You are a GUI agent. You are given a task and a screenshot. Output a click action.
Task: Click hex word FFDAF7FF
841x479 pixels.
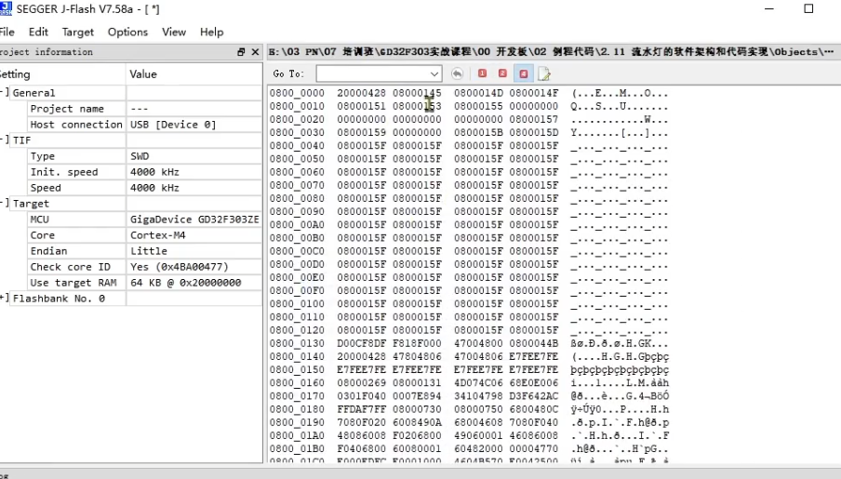[x=362, y=408]
